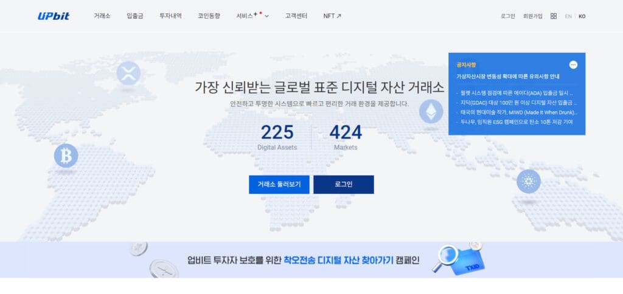Click the 서비스+ menu label

246,16
